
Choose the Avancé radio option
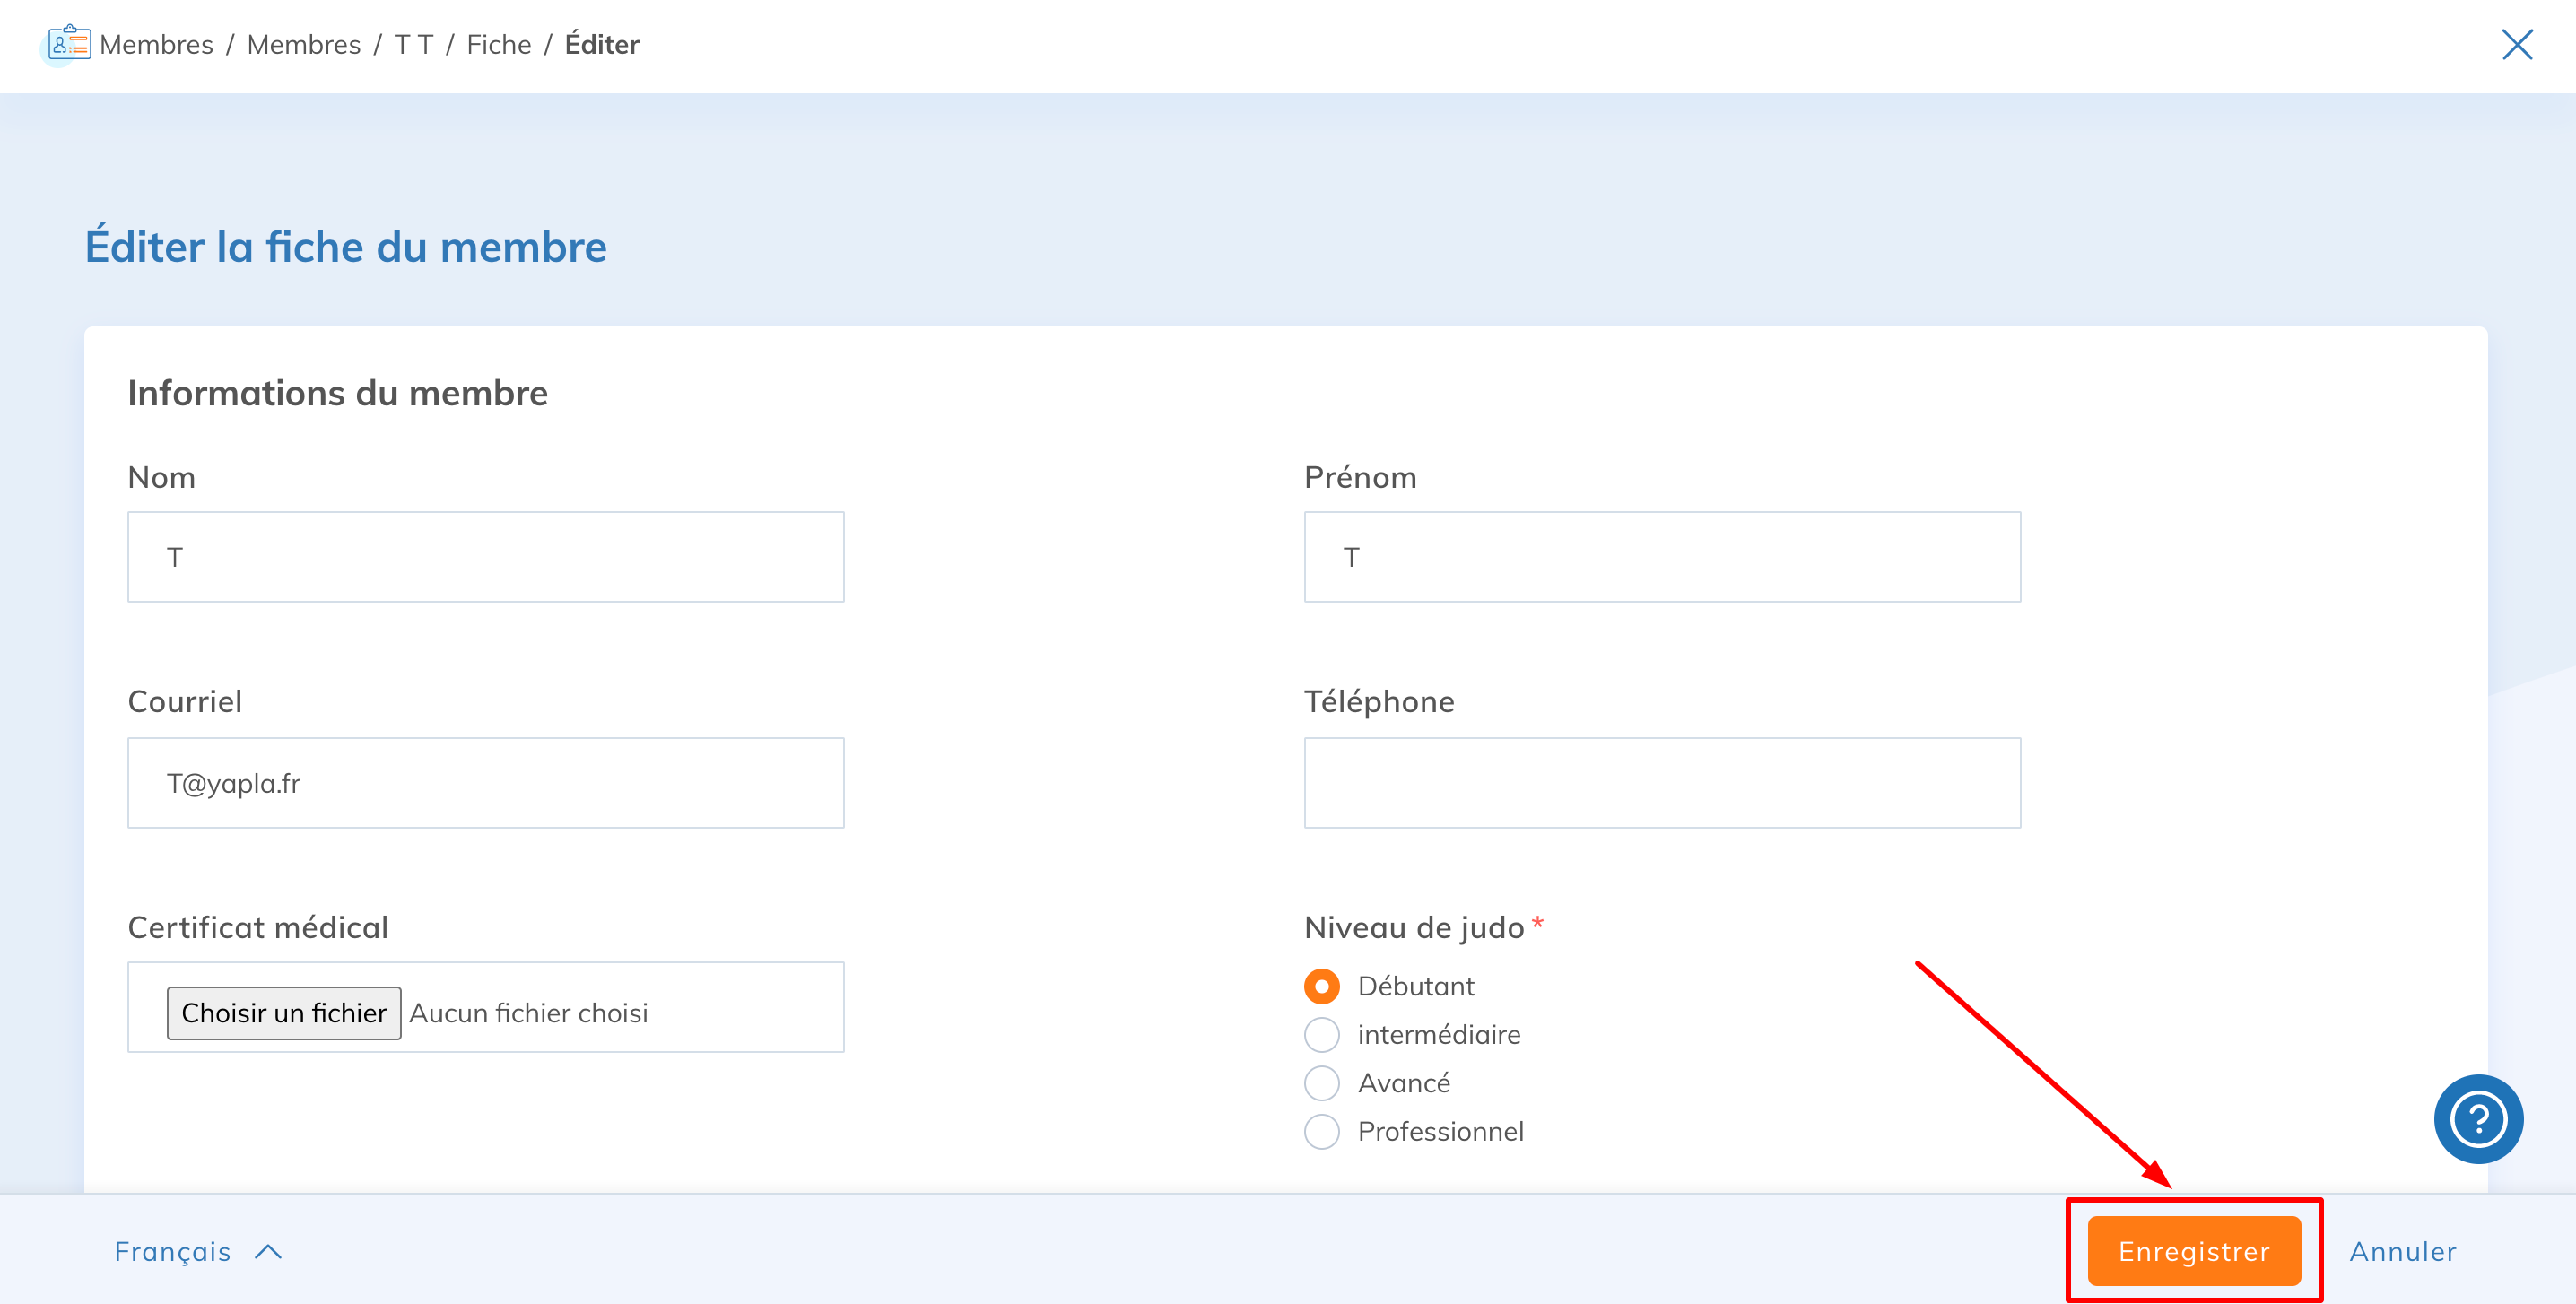coord(1321,1083)
